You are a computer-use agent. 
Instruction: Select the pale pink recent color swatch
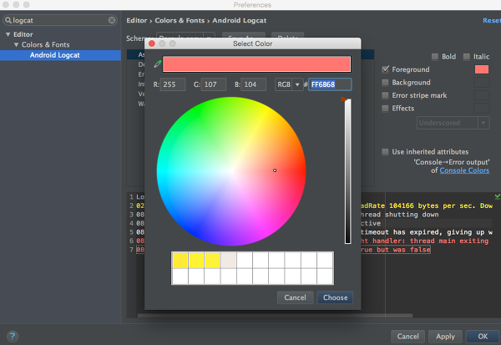pyautogui.click(x=229, y=260)
